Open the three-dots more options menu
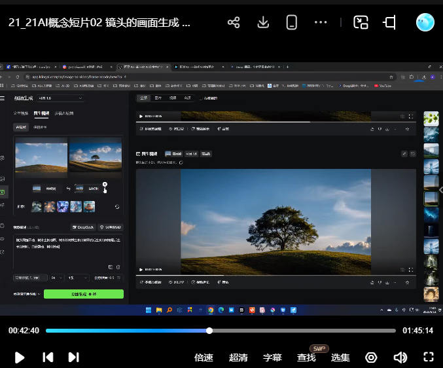The width and height of the screenshot is (443, 368). pos(321,23)
